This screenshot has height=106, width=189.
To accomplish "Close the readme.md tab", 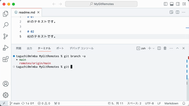I will [38, 12].
